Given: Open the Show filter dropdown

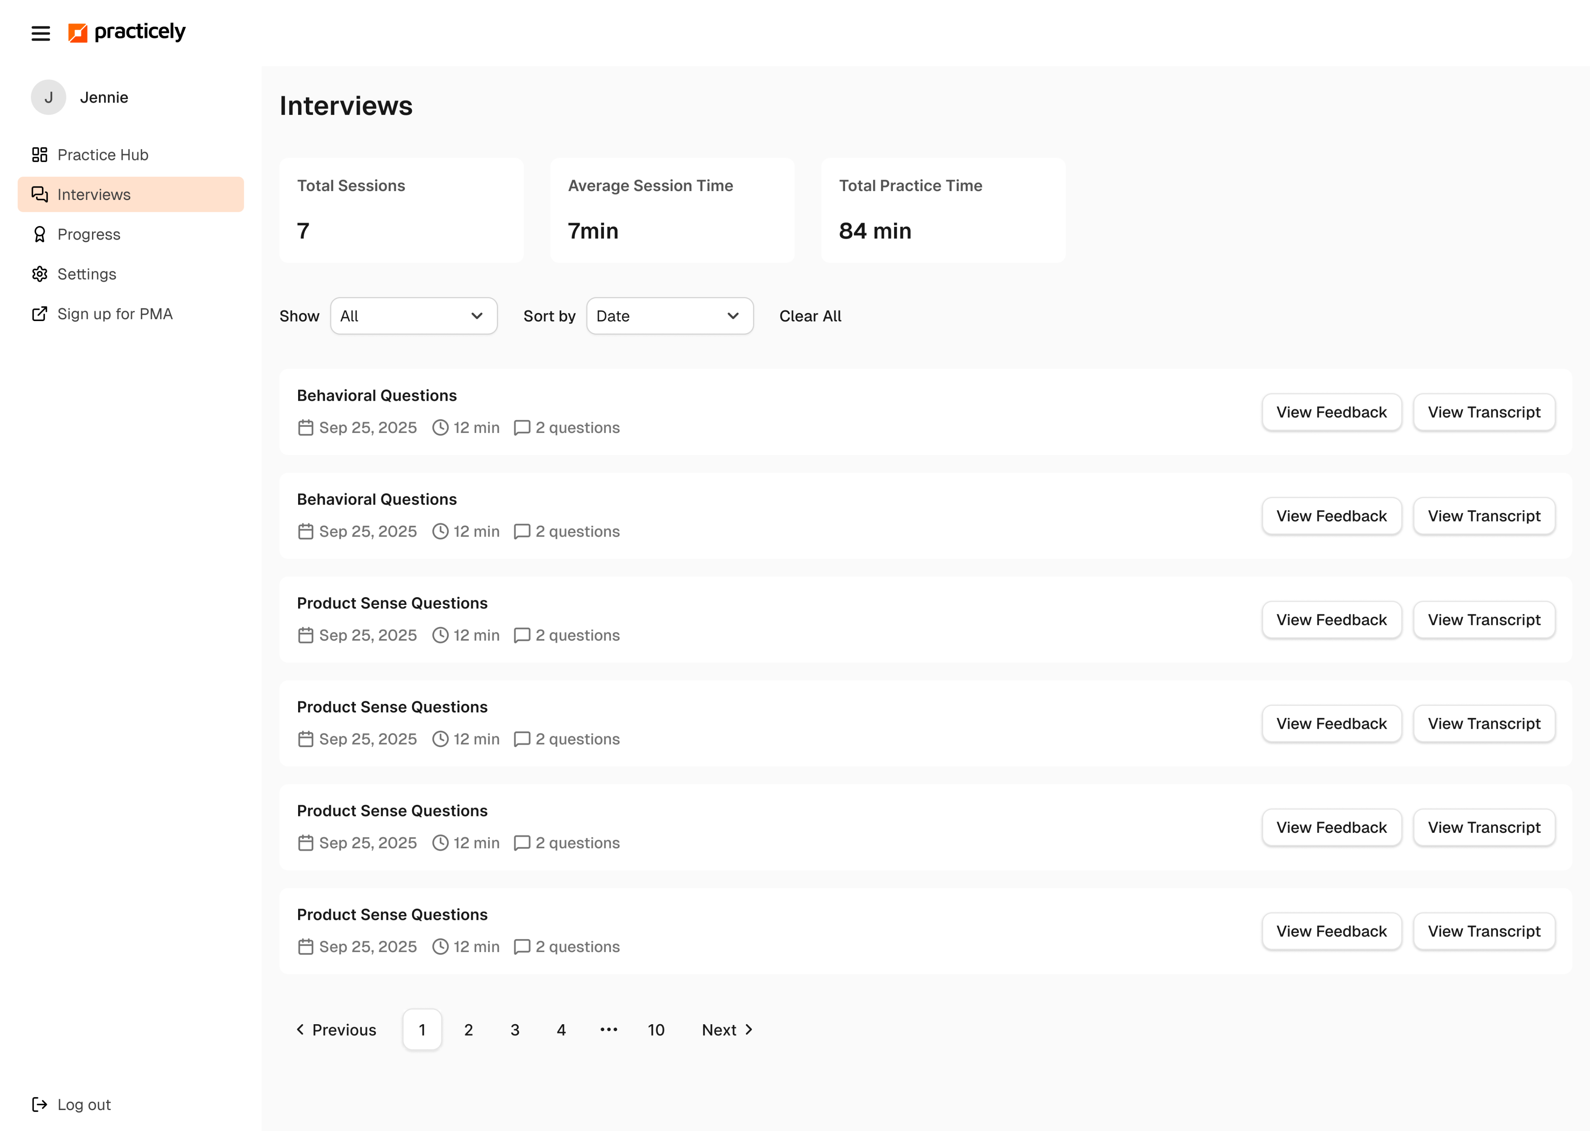Looking at the screenshot, I should [413, 316].
